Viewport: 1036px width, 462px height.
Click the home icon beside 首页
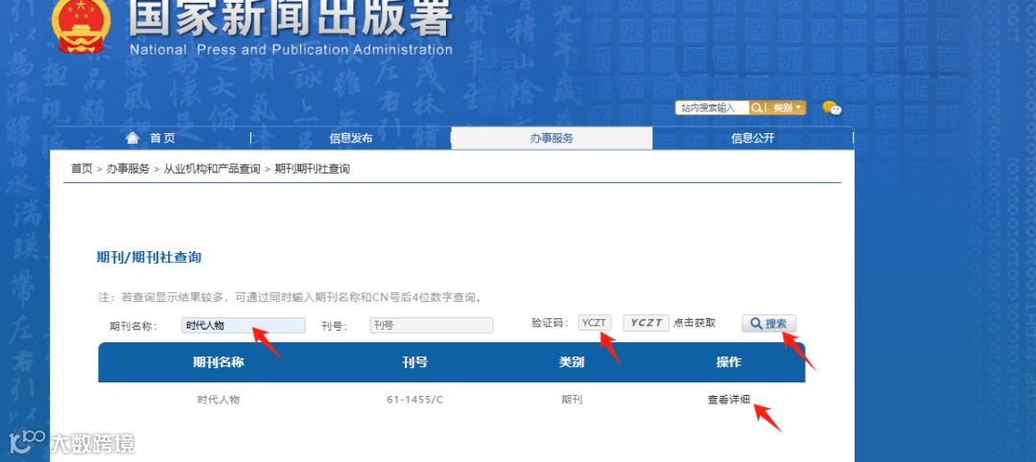tap(132, 138)
